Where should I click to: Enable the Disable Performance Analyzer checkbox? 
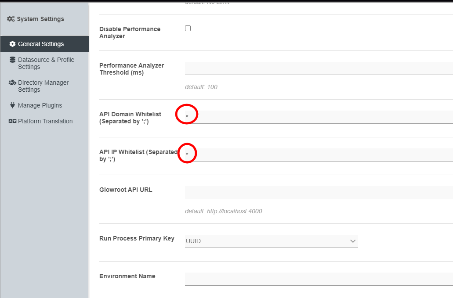(188, 29)
